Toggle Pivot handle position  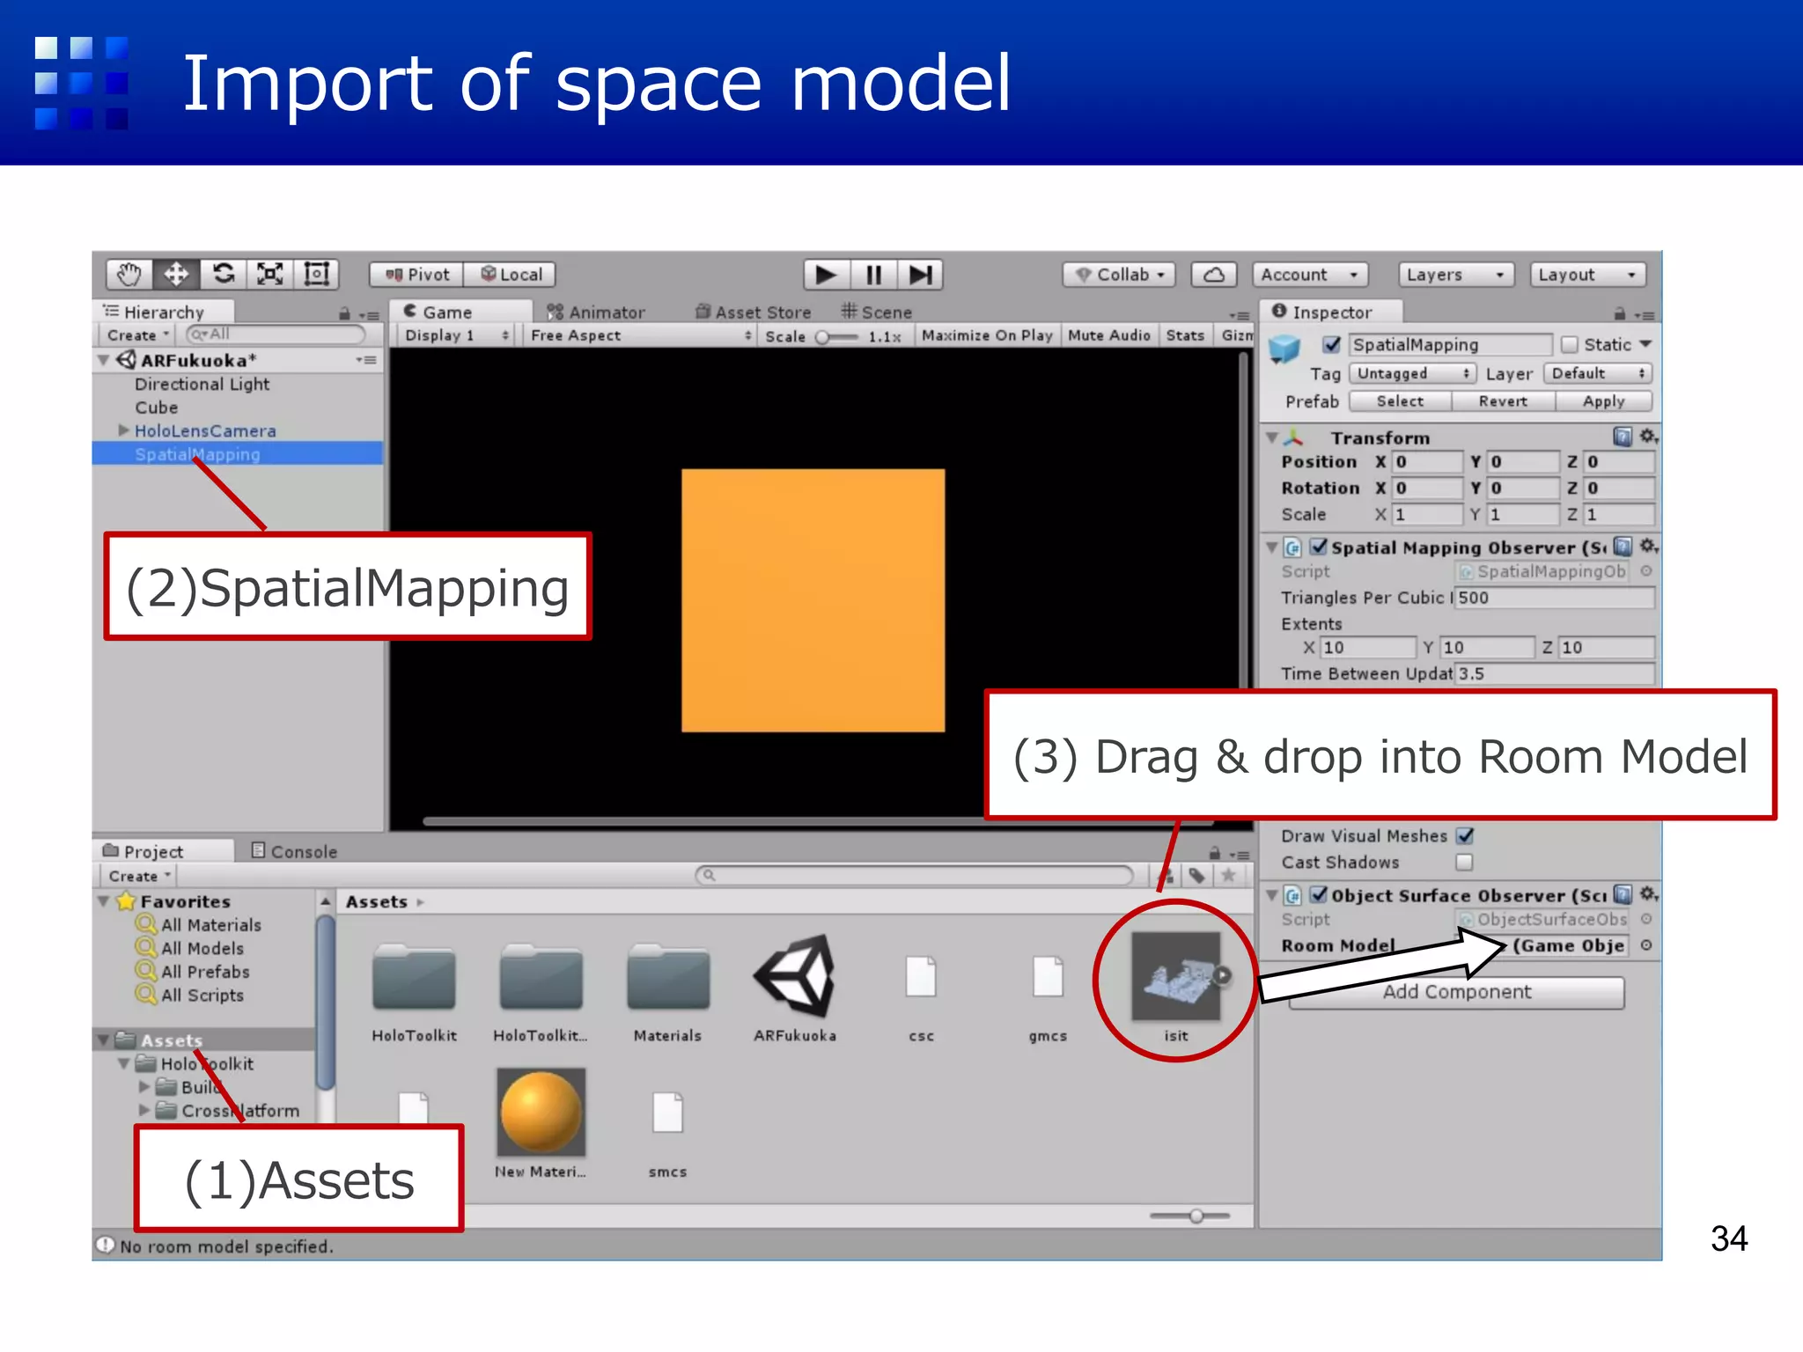(x=417, y=275)
